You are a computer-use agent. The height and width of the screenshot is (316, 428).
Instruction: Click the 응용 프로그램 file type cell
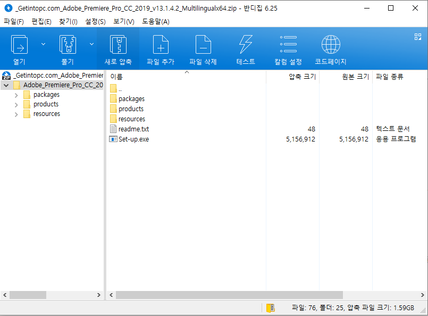coord(396,139)
